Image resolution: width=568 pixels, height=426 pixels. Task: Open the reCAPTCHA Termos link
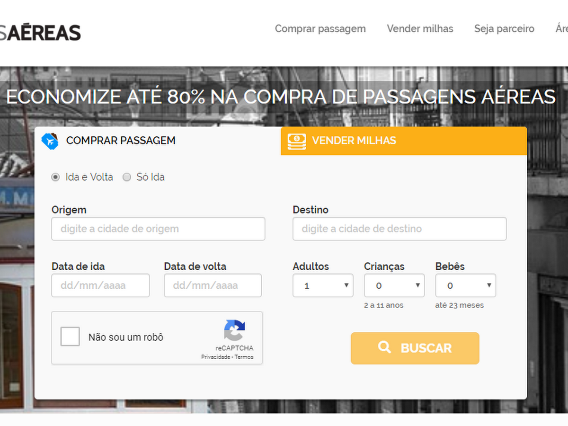tap(244, 357)
